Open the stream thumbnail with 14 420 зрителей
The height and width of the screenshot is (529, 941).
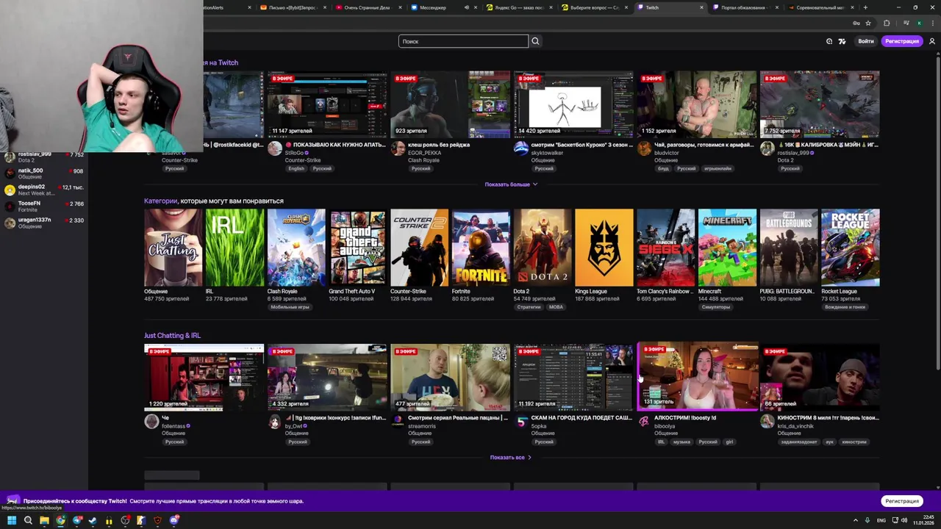click(573, 104)
